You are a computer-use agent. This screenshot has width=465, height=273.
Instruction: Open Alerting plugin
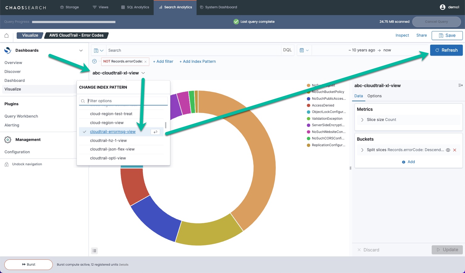pos(12,125)
